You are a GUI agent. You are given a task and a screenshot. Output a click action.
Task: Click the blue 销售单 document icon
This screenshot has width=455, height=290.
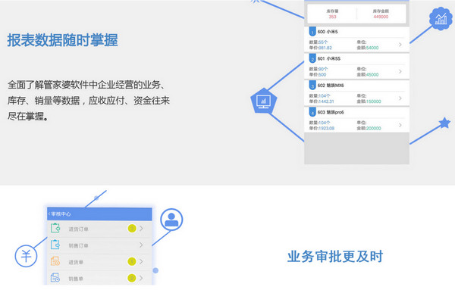pos(55,278)
